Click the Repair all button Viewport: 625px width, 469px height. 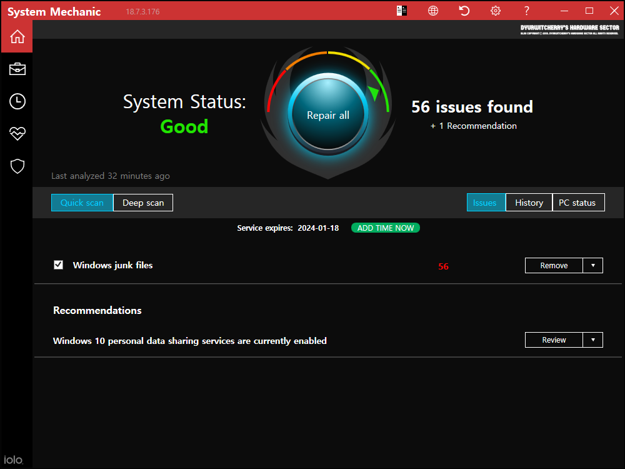point(328,115)
